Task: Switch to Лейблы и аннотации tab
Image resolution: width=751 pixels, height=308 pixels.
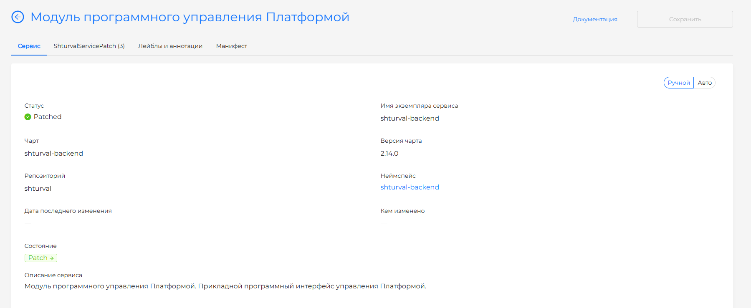Action: coord(170,46)
